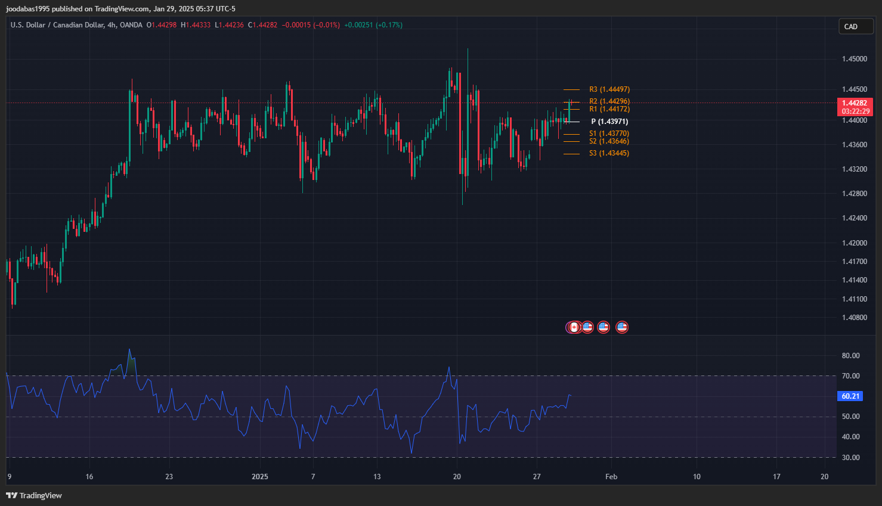Open the rightmost US flag event icon
Screen dimensions: 882x506
(622, 327)
